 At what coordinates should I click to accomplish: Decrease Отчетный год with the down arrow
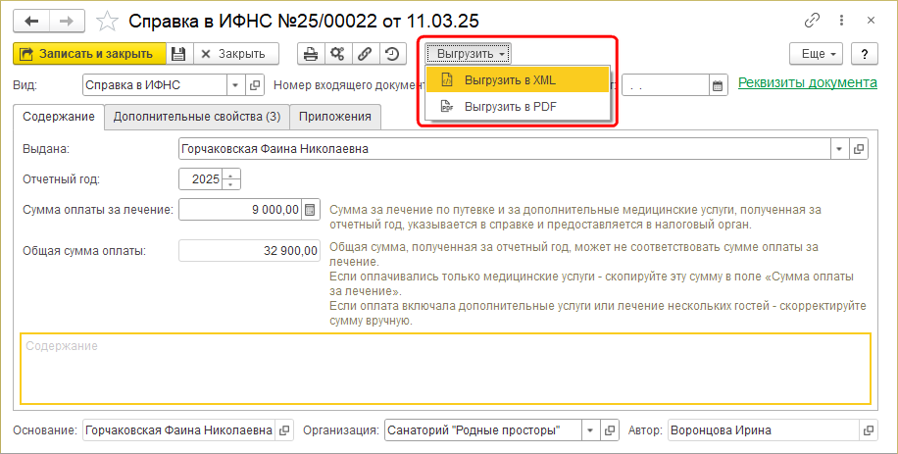click(230, 184)
